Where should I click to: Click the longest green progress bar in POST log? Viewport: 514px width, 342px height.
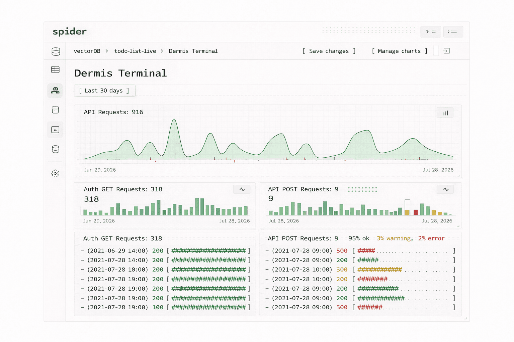[381, 298]
